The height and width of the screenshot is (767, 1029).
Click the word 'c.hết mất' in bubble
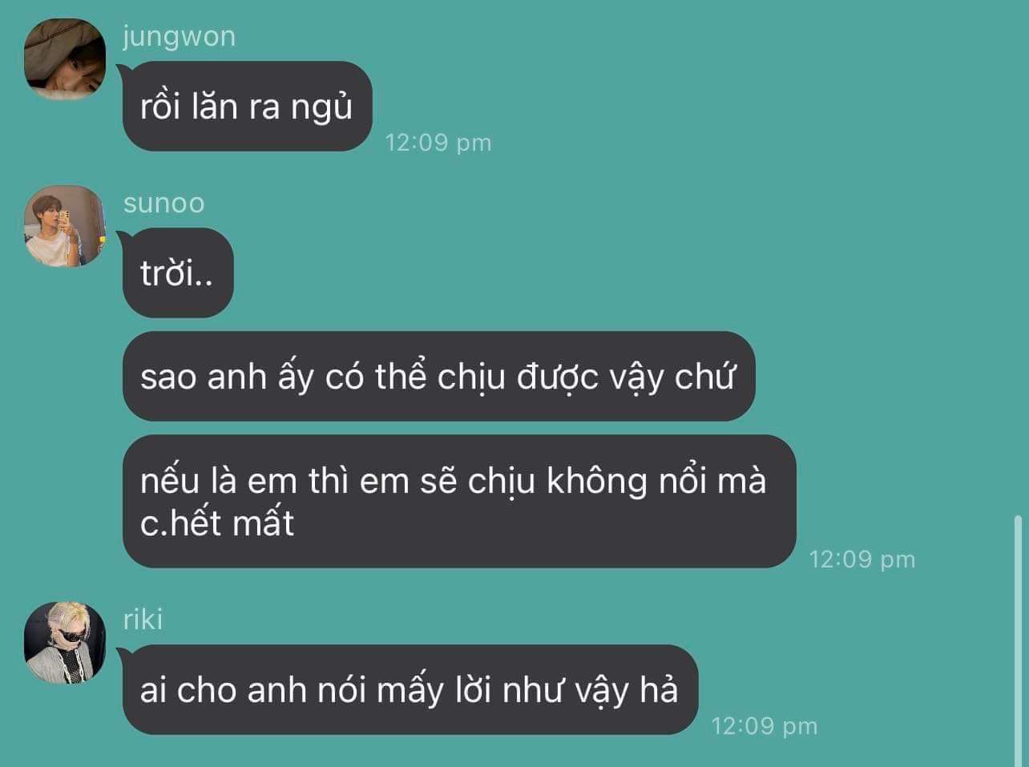tap(217, 523)
